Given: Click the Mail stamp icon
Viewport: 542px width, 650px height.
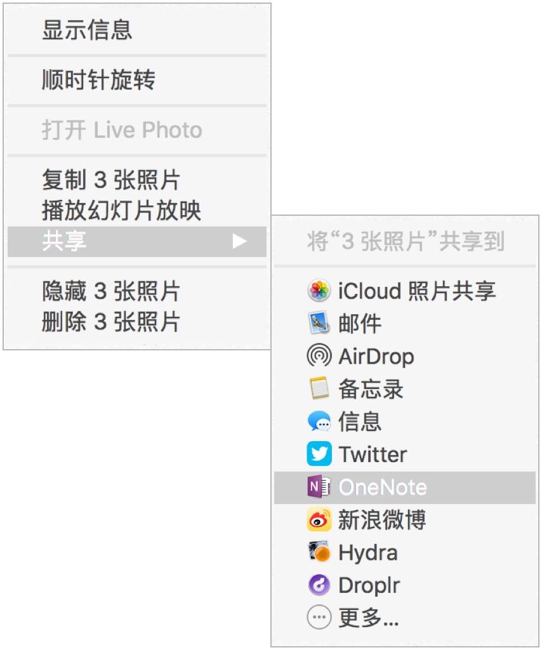Looking at the screenshot, I should pyautogui.click(x=319, y=323).
